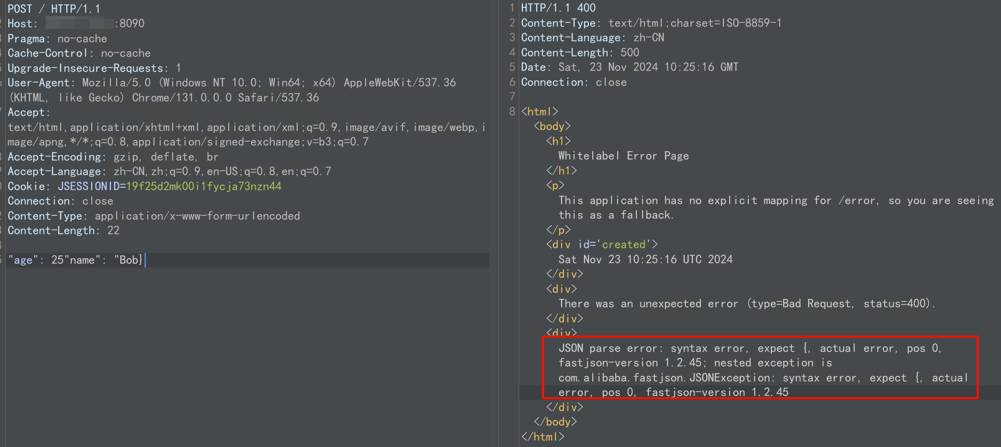Click the opening '<p>' tag

(x=555, y=185)
